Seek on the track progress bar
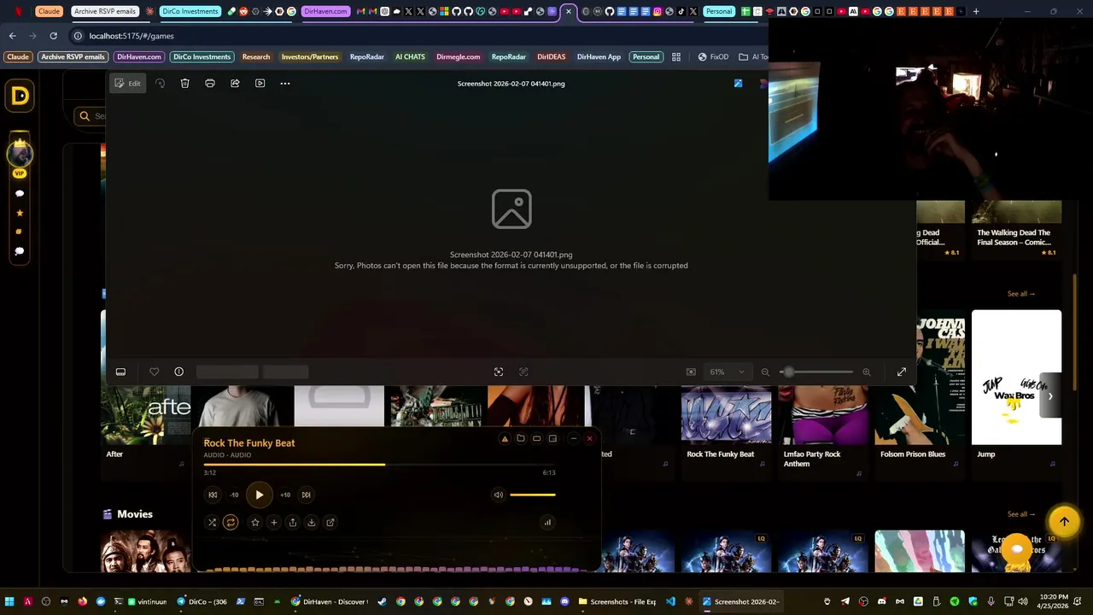 pos(379,465)
